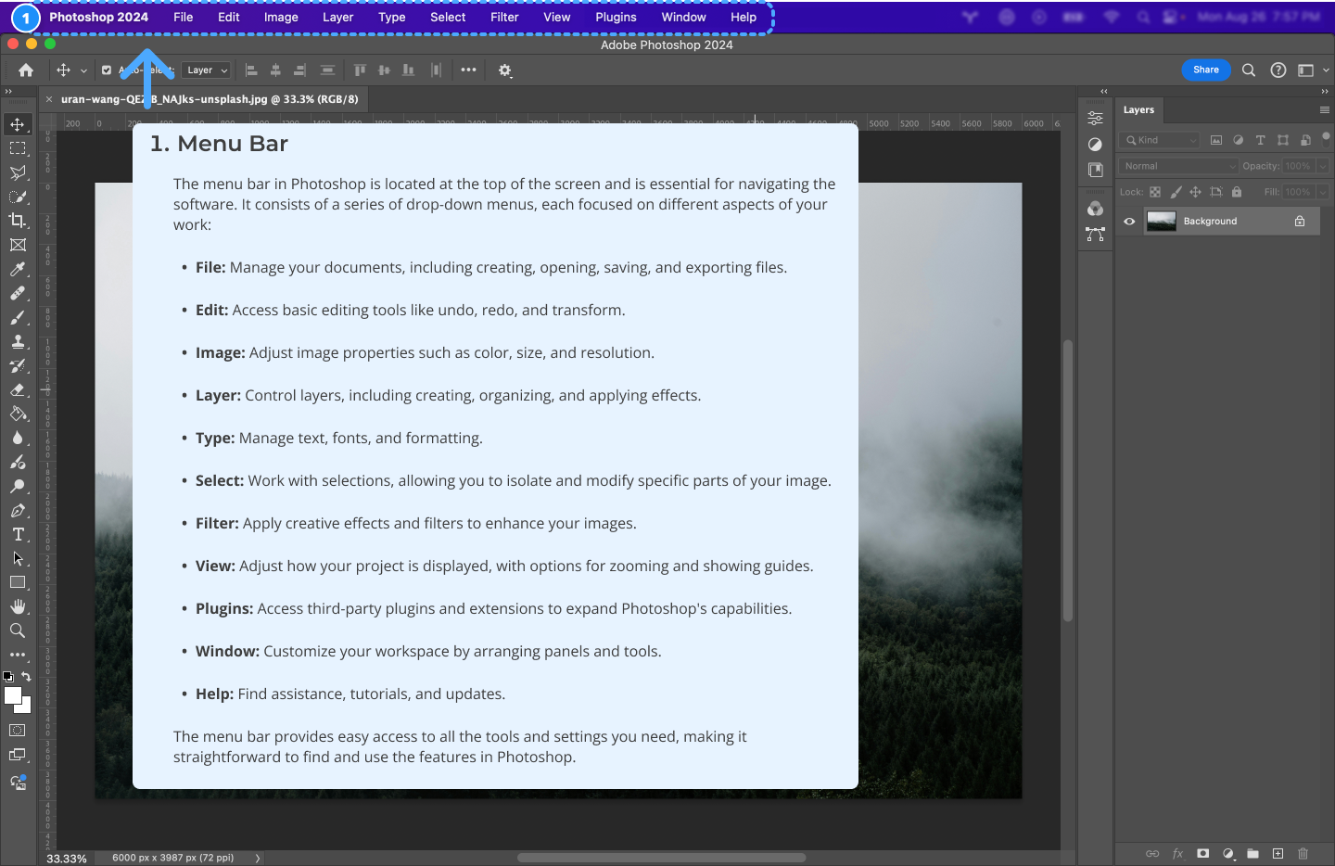
Task: Toggle filter for adjustment layers
Action: pyautogui.click(x=1238, y=140)
